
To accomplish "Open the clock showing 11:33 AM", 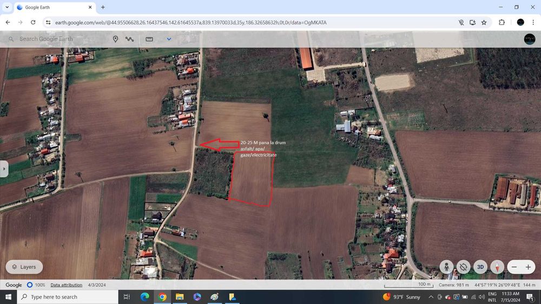I will [510, 297].
